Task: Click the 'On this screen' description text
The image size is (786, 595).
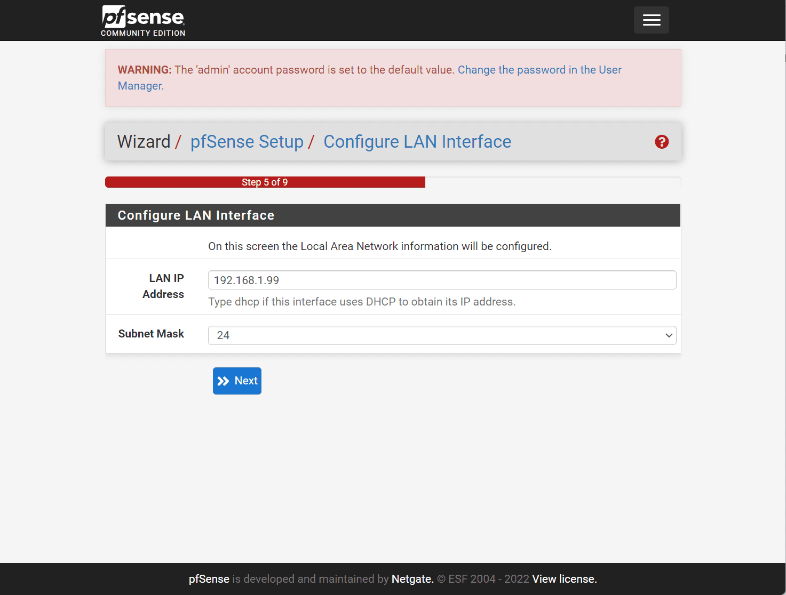Action: tap(380, 246)
